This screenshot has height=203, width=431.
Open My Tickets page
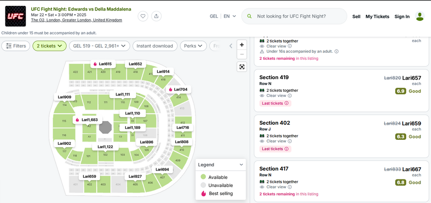point(377,16)
